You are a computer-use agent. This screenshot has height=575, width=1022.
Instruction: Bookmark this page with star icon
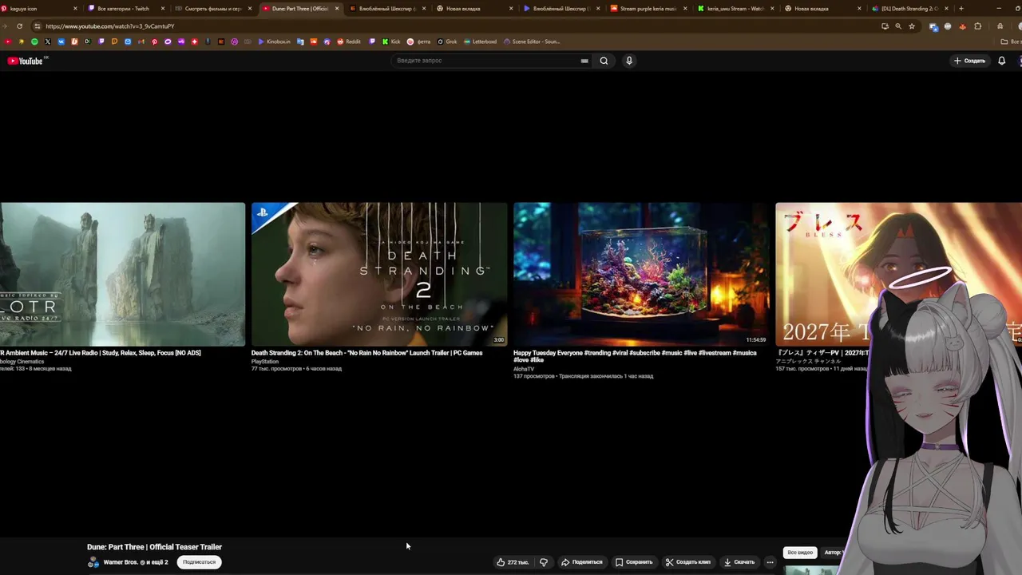(912, 26)
